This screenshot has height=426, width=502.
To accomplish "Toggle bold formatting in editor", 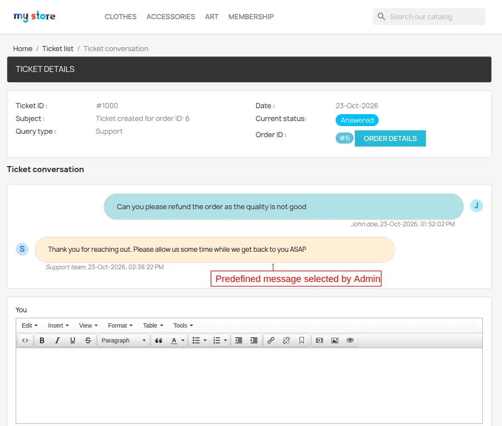I will pos(42,340).
